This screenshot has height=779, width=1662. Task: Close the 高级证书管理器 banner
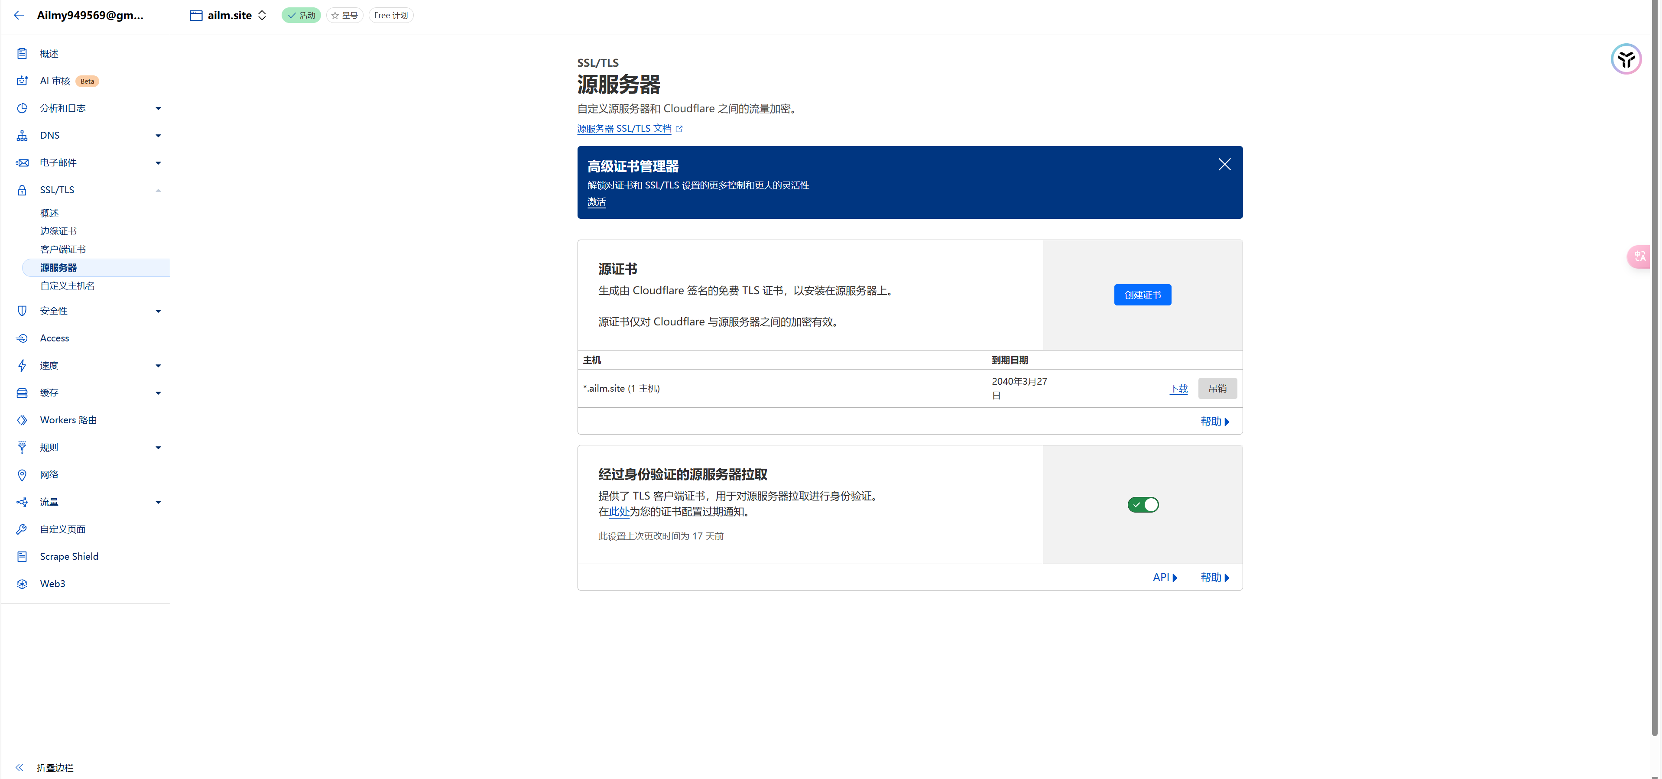1224,165
